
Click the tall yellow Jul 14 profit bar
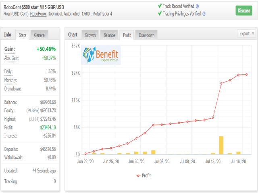[221, 145]
